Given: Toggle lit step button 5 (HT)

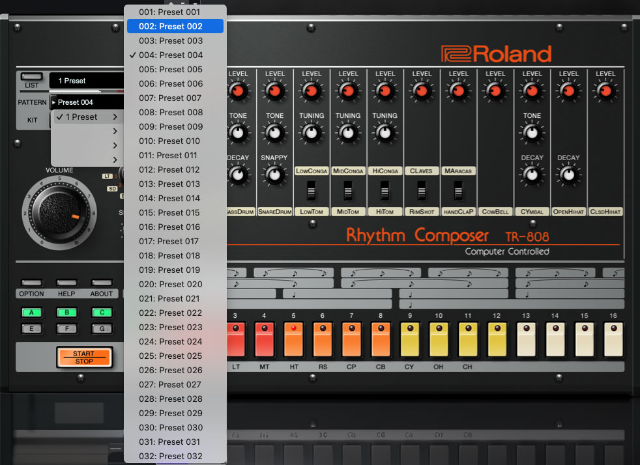Looking at the screenshot, I should [x=293, y=339].
